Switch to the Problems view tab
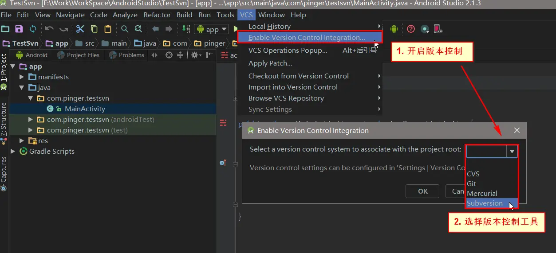 [x=126, y=55]
